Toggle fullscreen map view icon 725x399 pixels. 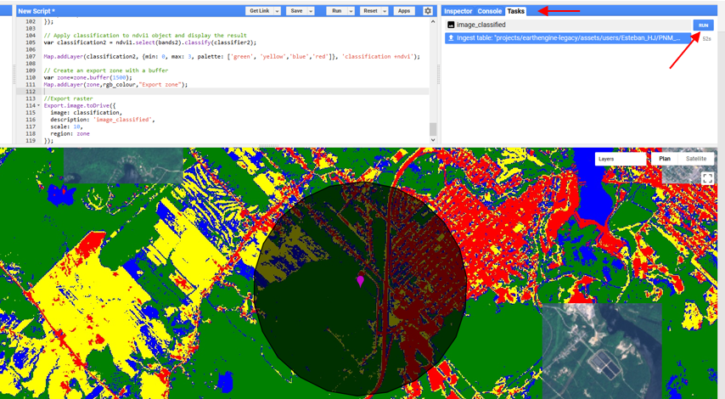pyautogui.click(x=707, y=178)
